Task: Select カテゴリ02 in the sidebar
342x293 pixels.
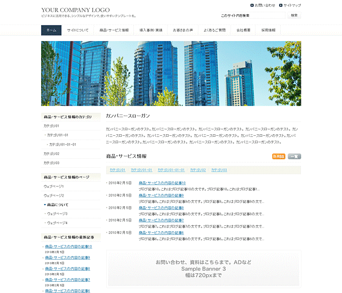Action: [51, 153]
